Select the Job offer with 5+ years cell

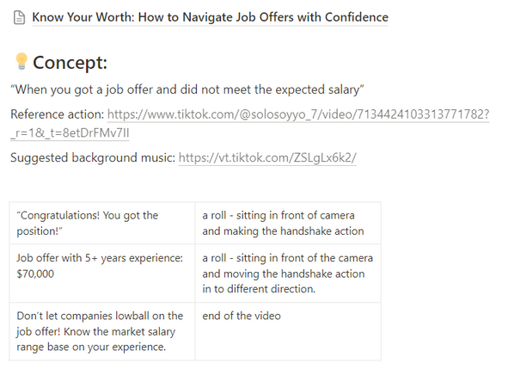pyautogui.click(x=102, y=274)
